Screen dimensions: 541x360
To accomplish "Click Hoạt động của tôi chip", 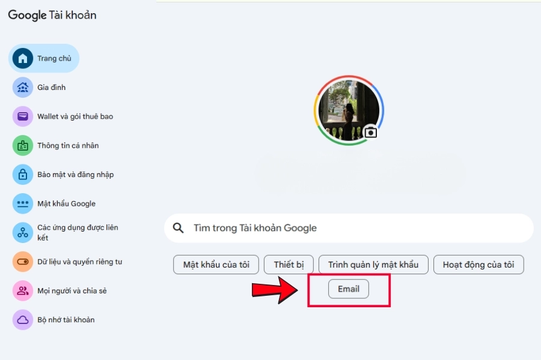I will tap(478, 265).
